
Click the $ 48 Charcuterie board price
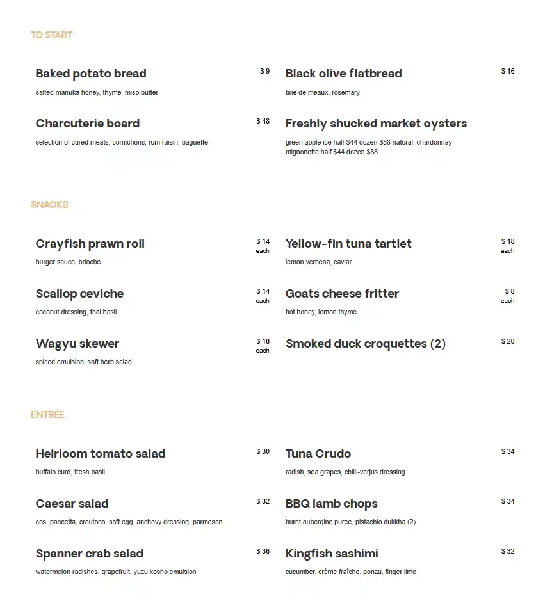pyautogui.click(x=263, y=121)
